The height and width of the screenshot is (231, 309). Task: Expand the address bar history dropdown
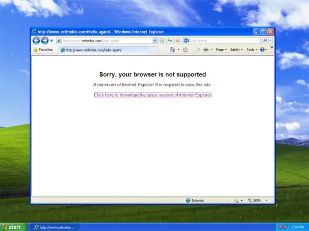[x=154, y=40]
